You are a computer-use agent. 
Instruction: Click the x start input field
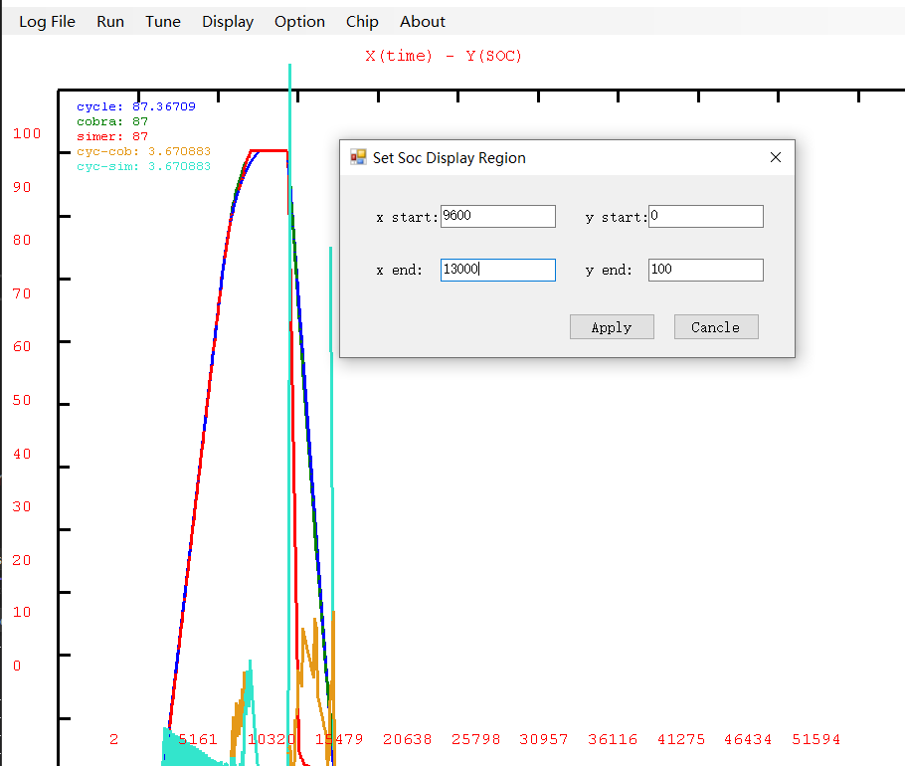coord(498,217)
